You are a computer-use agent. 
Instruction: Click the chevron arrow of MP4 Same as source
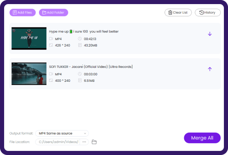(x=85, y=133)
